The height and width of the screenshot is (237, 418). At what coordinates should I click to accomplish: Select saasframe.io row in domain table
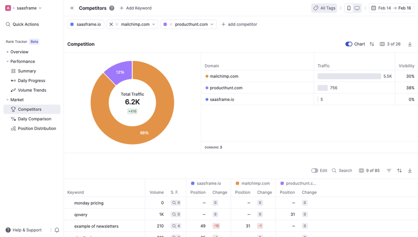(x=309, y=100)
